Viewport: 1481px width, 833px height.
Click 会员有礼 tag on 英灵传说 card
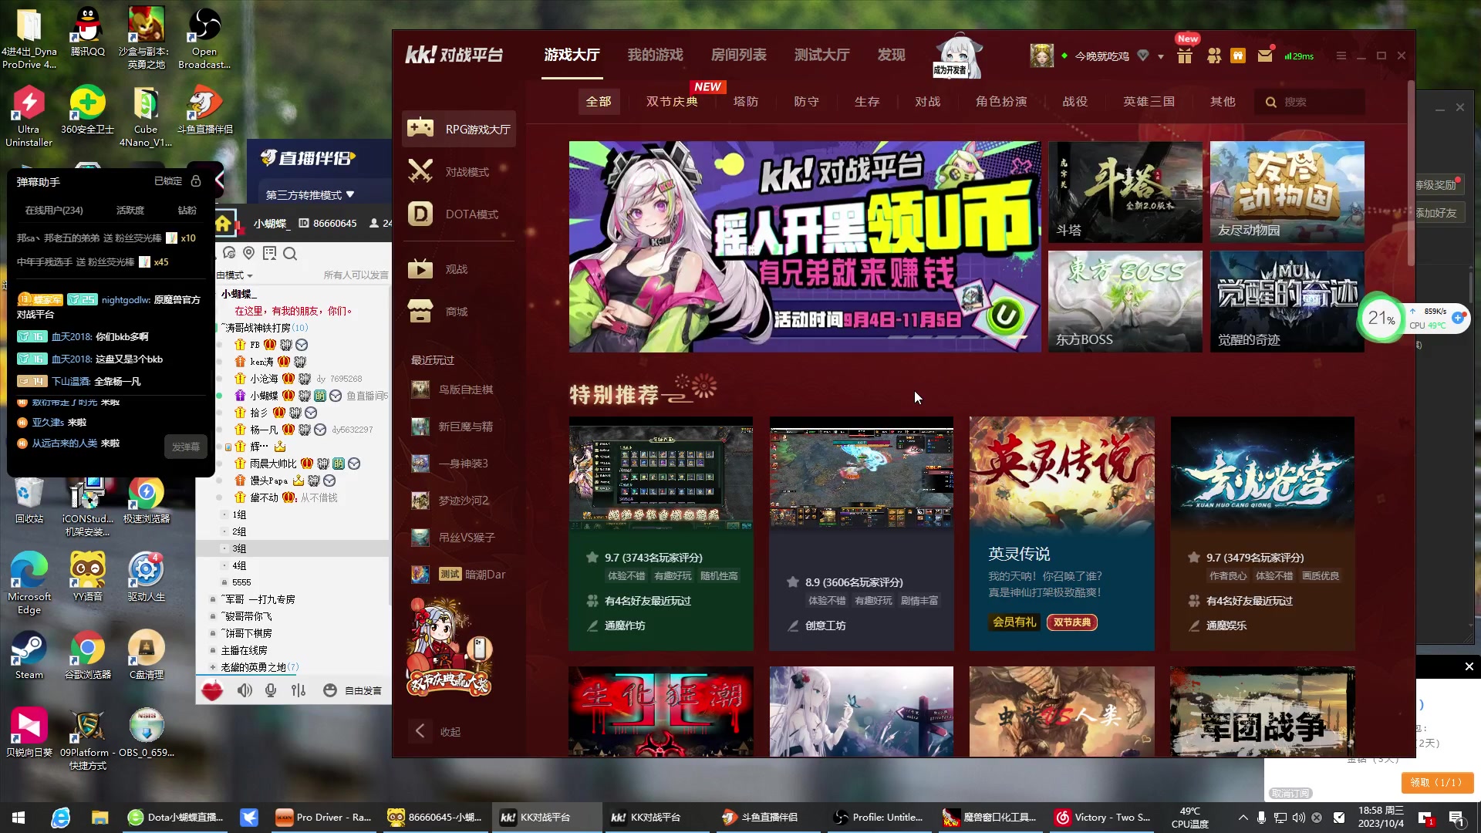pyautogui.click(x=1014, y=622)
